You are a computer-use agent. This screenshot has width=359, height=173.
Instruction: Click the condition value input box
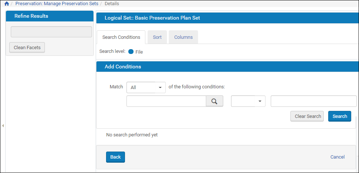pos(313,101)
